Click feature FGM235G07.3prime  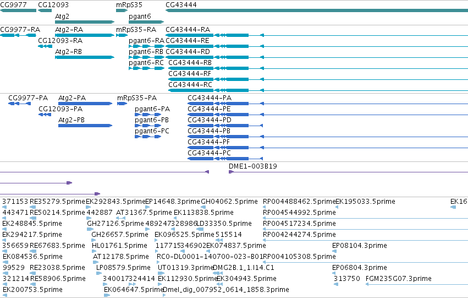tap(399, 279)
